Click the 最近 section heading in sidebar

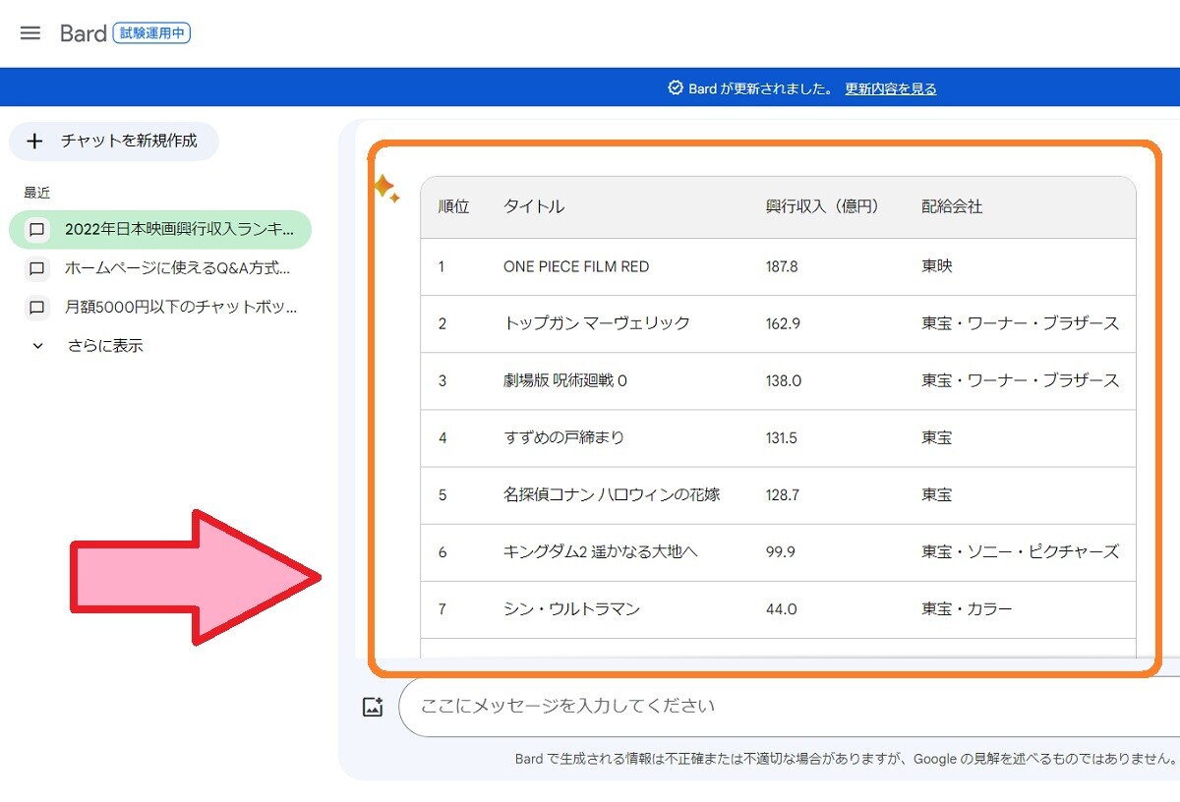click(x=36, y=193)
